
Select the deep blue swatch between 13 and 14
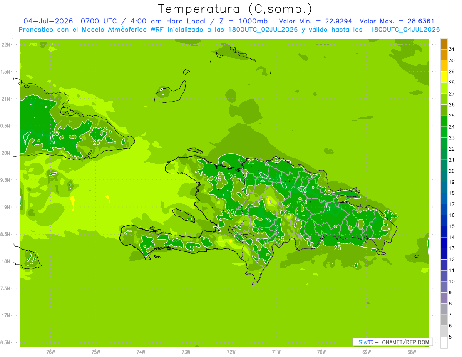444,243
